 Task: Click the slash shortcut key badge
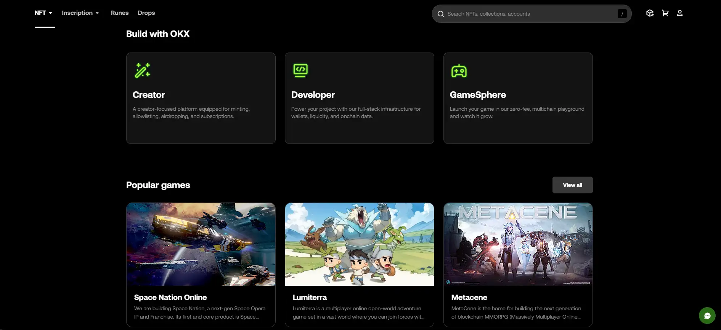622,14
